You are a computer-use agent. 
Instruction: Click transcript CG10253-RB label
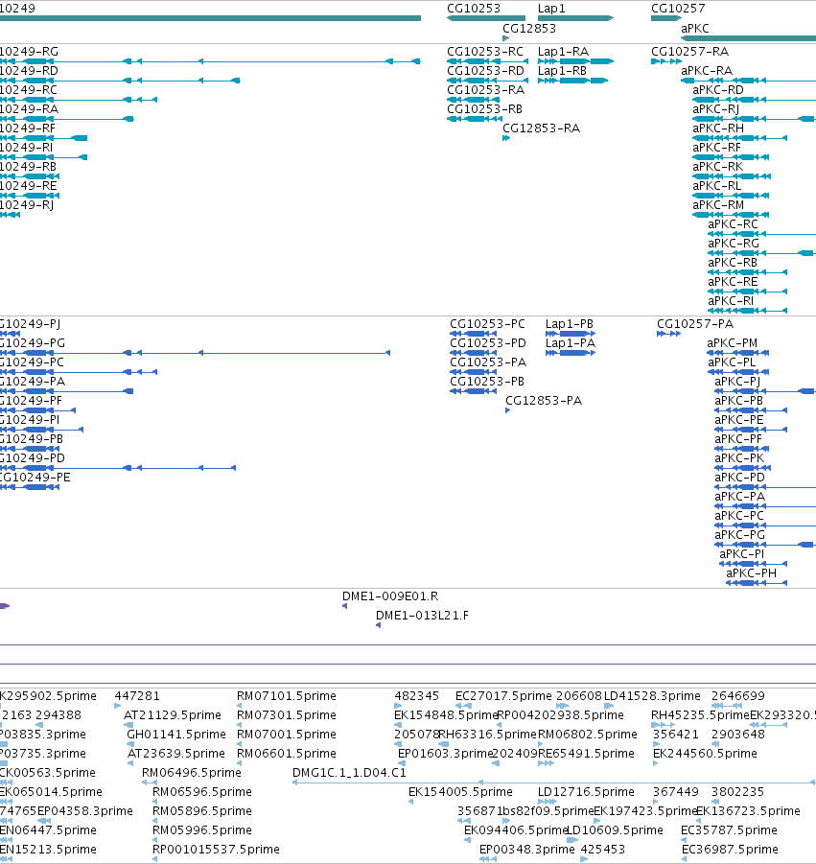point(484,108)
